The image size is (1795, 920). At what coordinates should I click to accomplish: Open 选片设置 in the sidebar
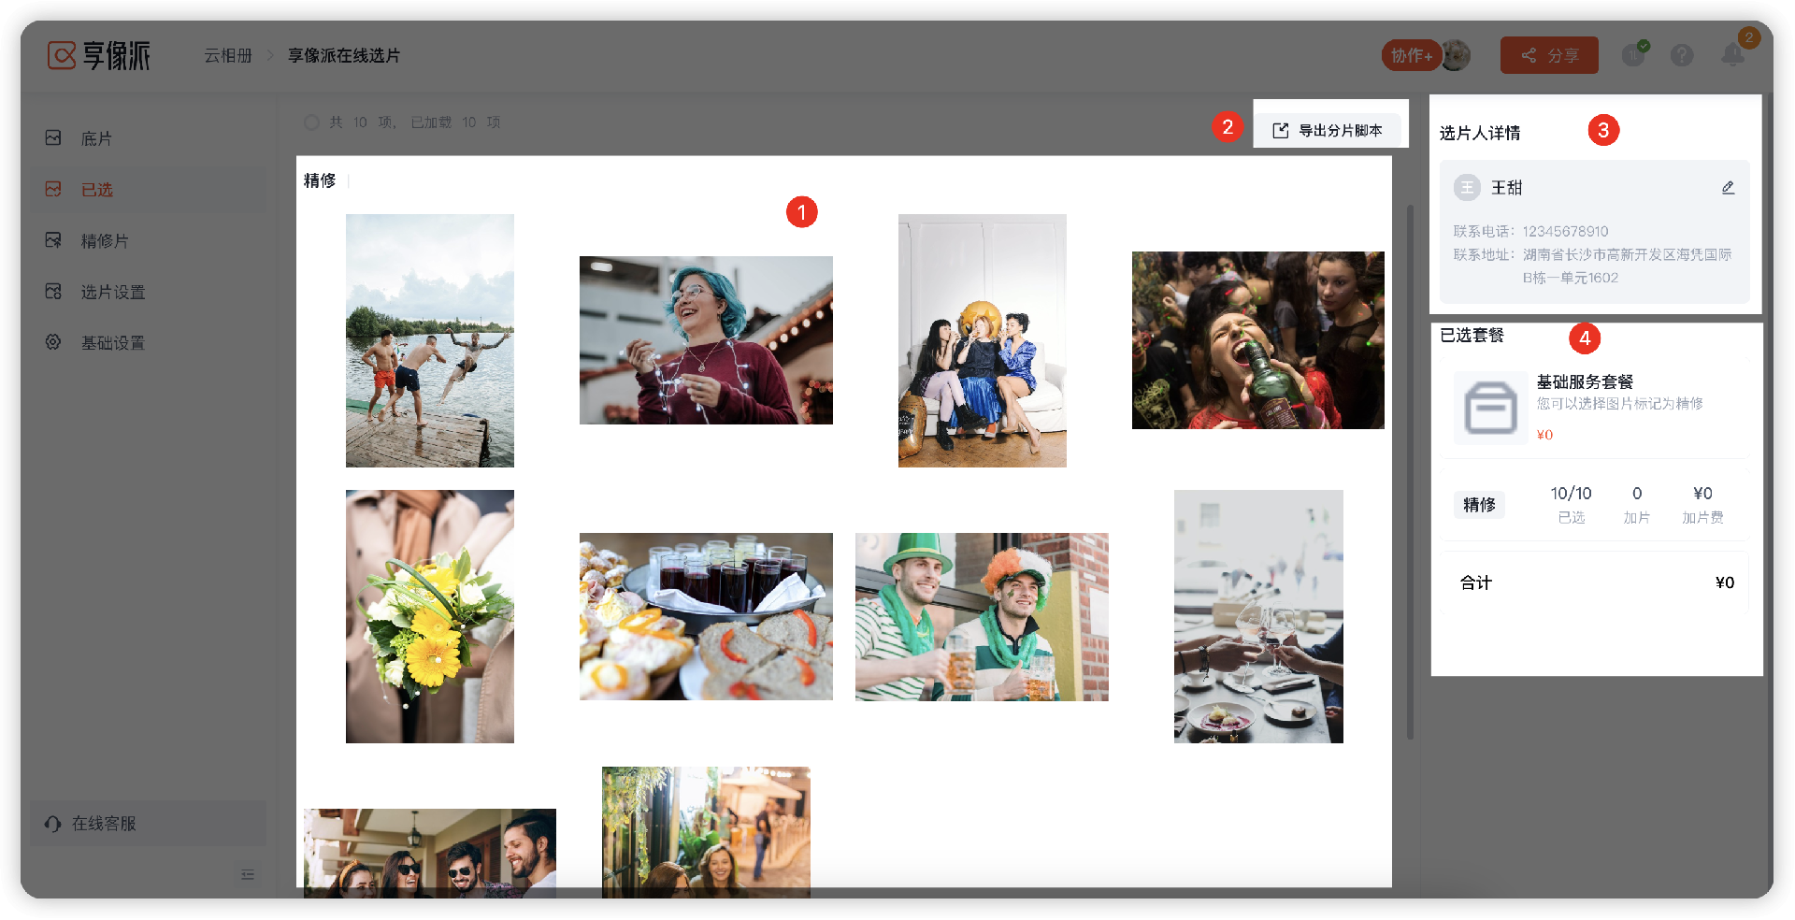click(x=112, y=293)
